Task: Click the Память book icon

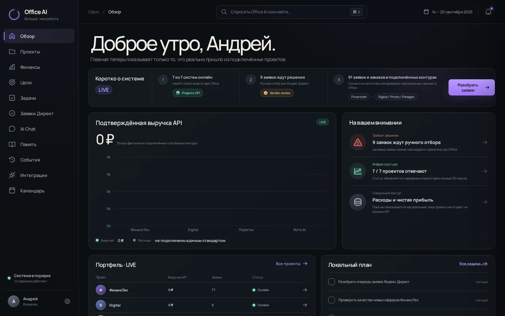Action: (12, 144)
